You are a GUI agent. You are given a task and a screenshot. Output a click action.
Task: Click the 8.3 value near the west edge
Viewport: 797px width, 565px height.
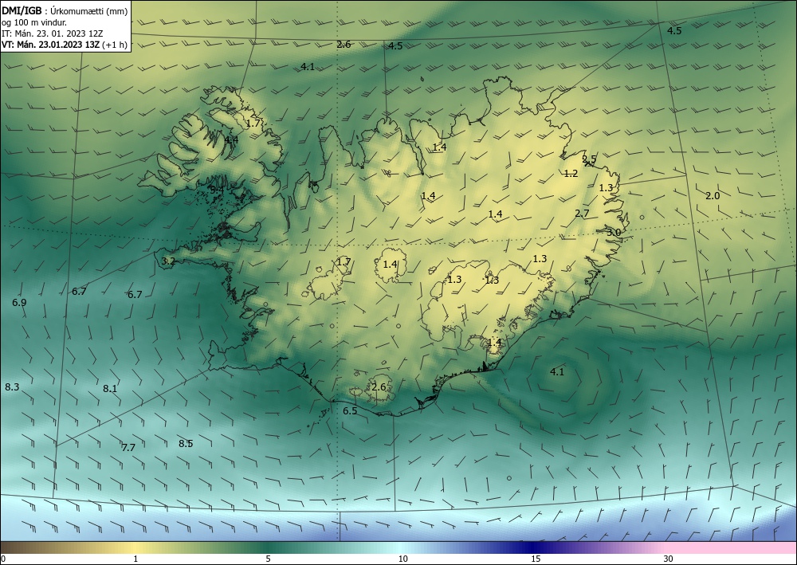[x=12, y=387]
